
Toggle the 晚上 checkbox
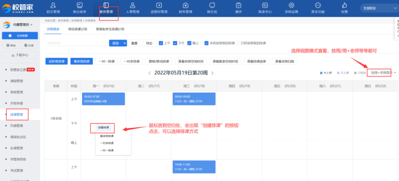[x=189, y=43]
